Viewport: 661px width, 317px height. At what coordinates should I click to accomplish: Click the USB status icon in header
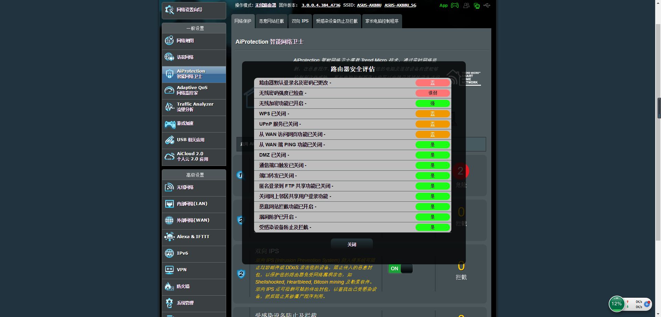pos(487,6)
